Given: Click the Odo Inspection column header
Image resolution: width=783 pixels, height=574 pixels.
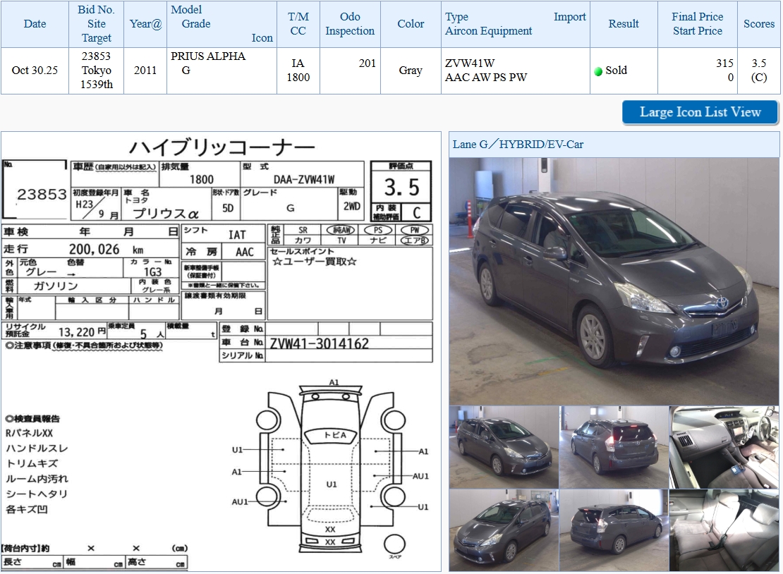Looking at the screenshot, I should [x=350, y=24].
